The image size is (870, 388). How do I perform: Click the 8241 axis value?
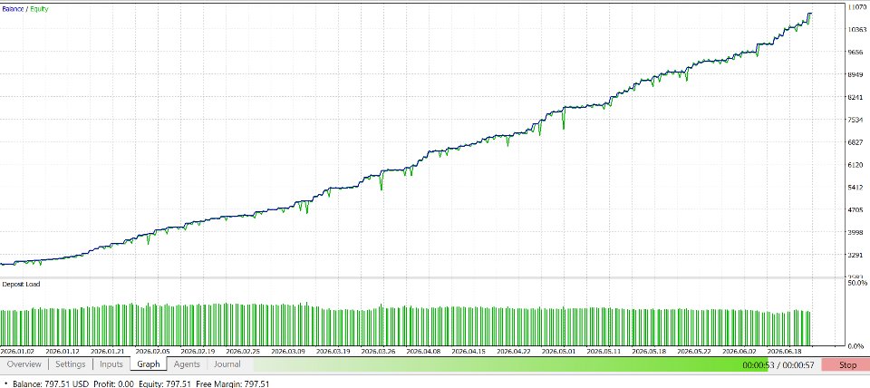[x=856, y=97]
